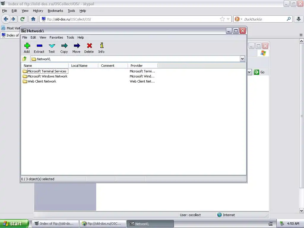Open the Mypal Help menu
Image resolution: width=304 pixels, height=228 pixels.
coord(83,11)
